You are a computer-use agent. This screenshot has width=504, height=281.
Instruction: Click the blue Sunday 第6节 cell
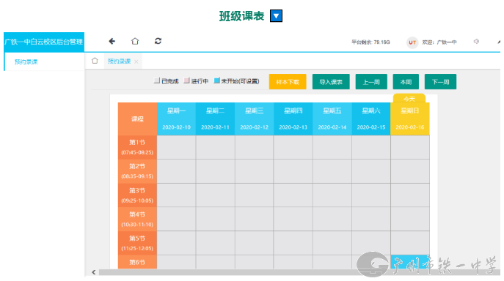click(x=410, y=262)
